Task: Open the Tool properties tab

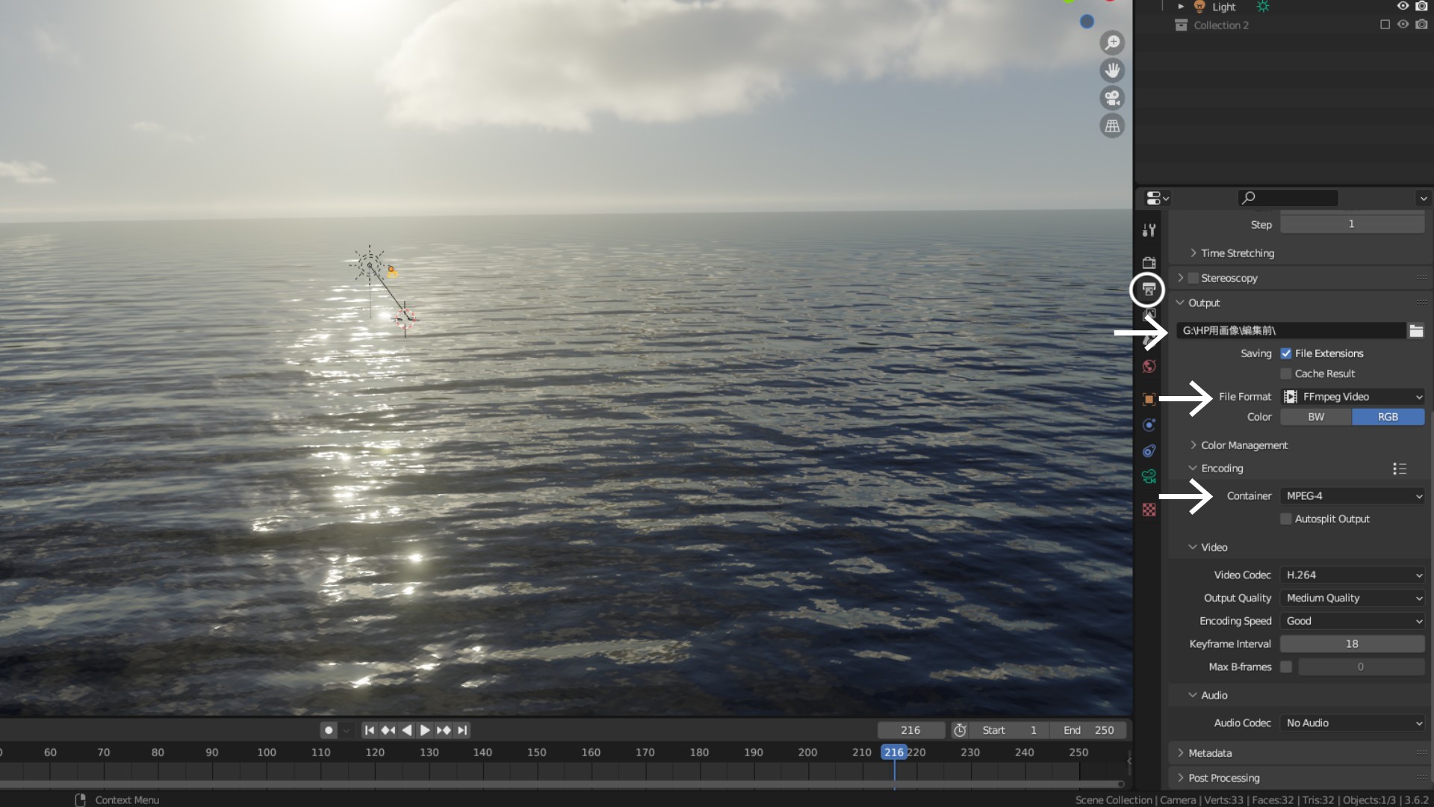Action: 1149,230
